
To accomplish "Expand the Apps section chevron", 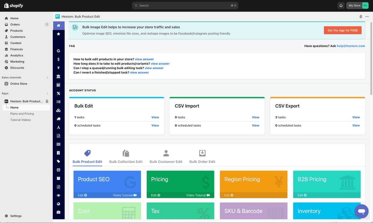I will point(48,93).
